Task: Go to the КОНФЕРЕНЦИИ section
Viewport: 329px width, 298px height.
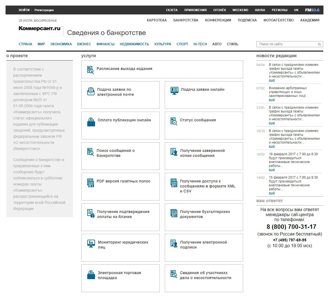Action: tap(218, 20)
